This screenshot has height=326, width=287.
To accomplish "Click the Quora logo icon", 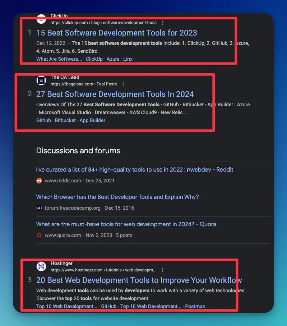I will (x=39, y=235).
